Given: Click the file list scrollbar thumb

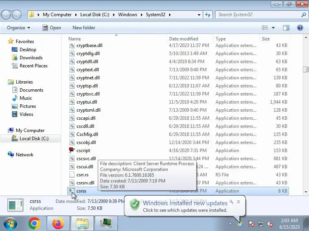Looking at the screenshot, I should click(x=306, y=70).
